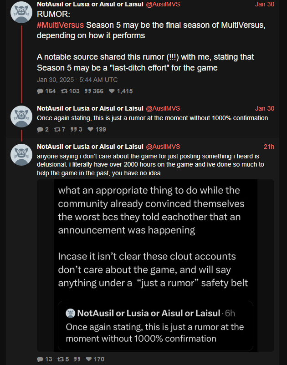Click the Jan 30 date on the RUMOR tweet

[265, 5]
